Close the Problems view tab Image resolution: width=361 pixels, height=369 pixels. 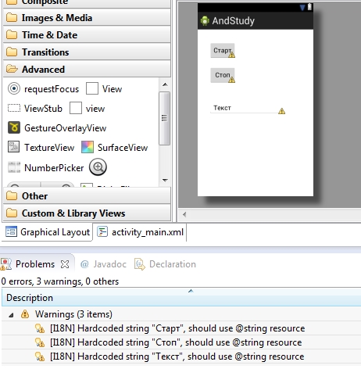pyautogui.click(x=65, y=264)
